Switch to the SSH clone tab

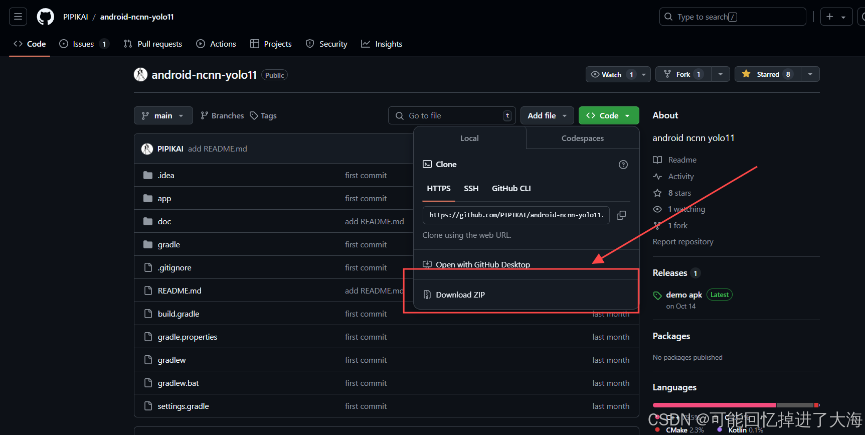(471, 188)
